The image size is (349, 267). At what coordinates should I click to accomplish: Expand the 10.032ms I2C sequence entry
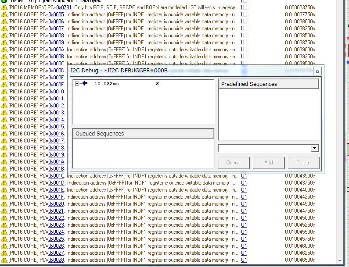[77, 84]
